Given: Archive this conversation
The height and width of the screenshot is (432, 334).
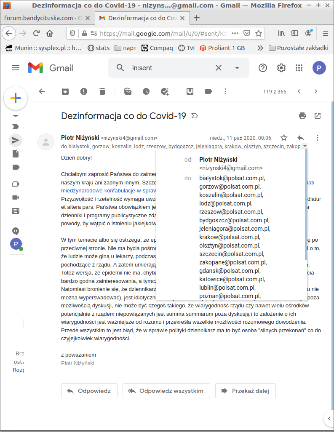Looking at the screenshot, I should tap(65, 91).
